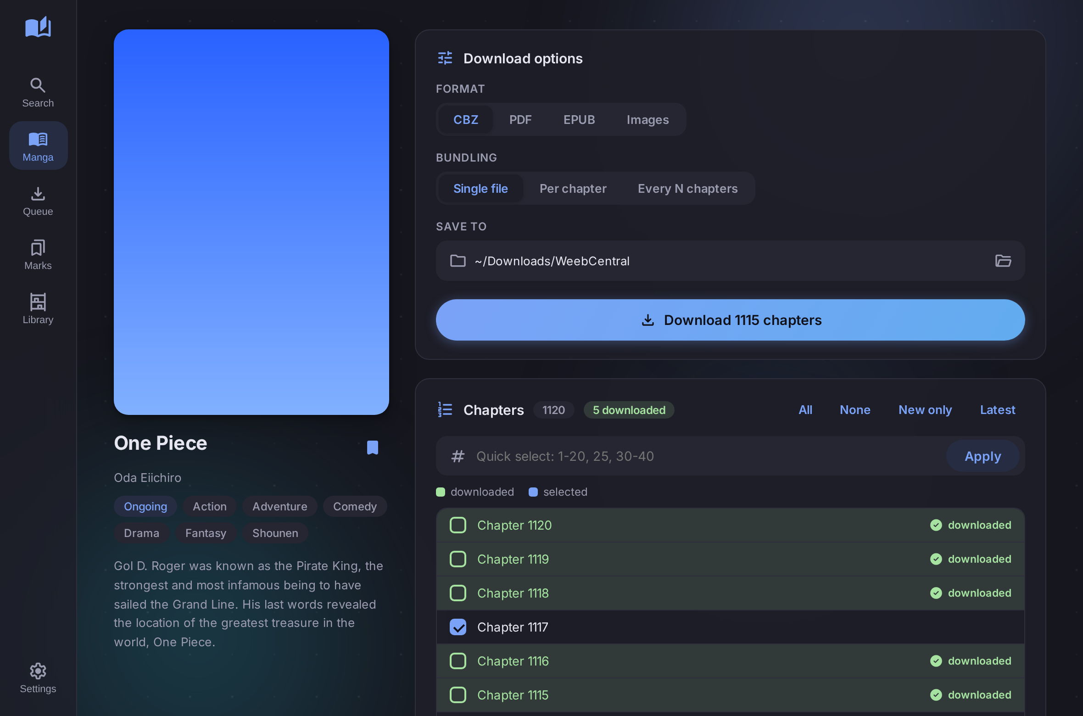Choose the CBZ format option

(466, 119)
